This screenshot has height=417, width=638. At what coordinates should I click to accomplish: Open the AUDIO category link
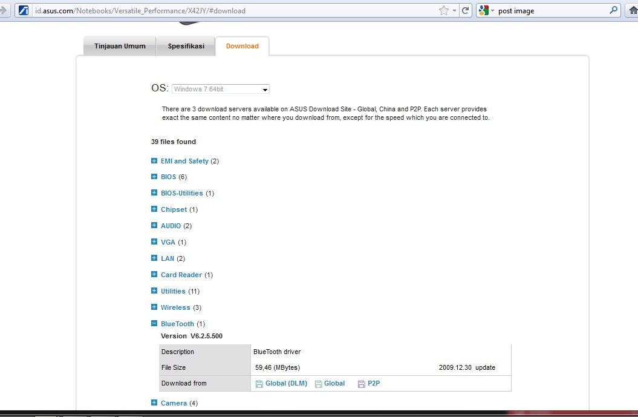point(171,226)
